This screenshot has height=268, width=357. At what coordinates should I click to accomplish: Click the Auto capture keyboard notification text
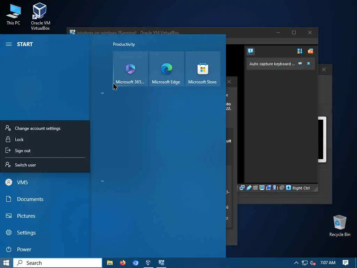272,64
